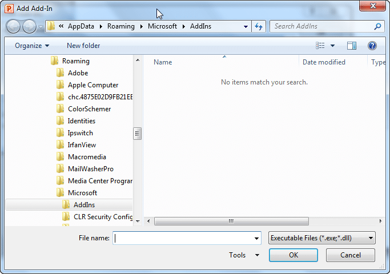Image resolution: width=390 pixels, height=274 pixels.
Task: Open the view options dropdown arrow
Action: pyautogui.click(x=332, y=46)
